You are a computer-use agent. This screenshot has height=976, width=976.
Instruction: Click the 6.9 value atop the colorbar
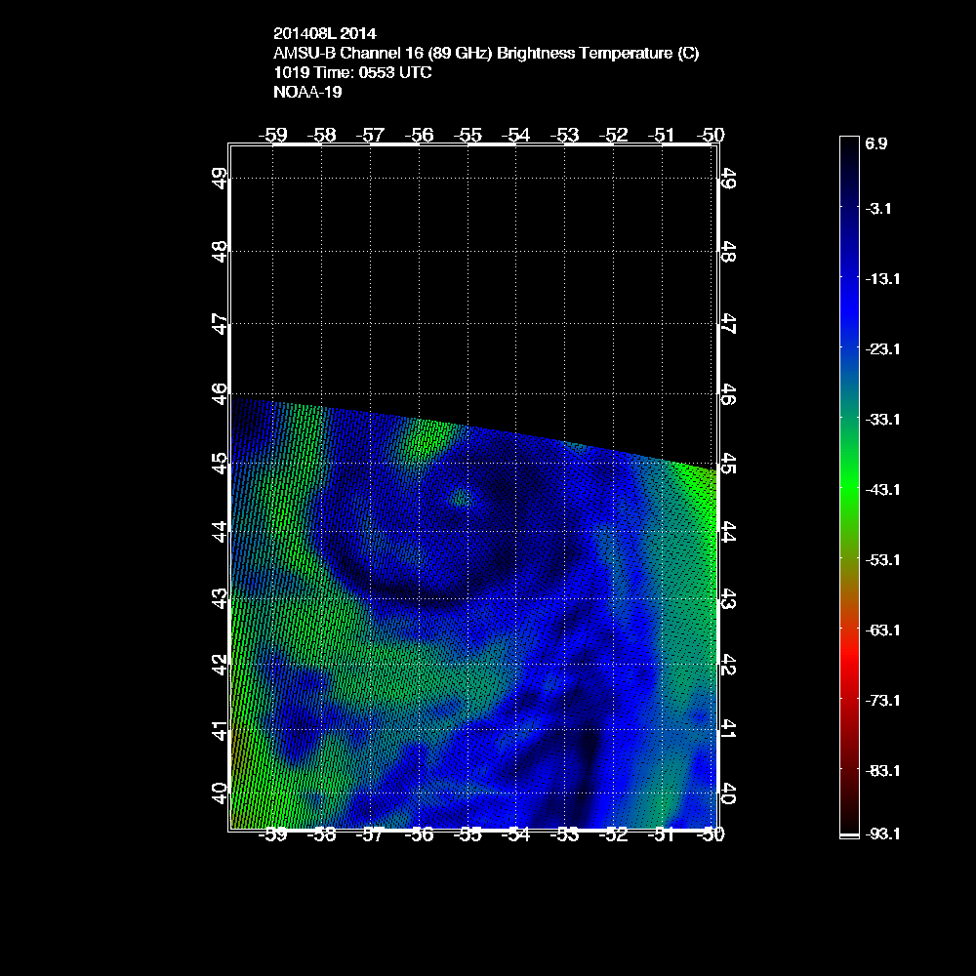875,143
